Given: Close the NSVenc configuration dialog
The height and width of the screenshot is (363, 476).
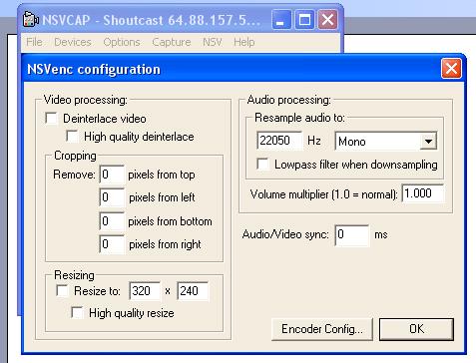Looking at the screenshot, I should coord(451,69).
